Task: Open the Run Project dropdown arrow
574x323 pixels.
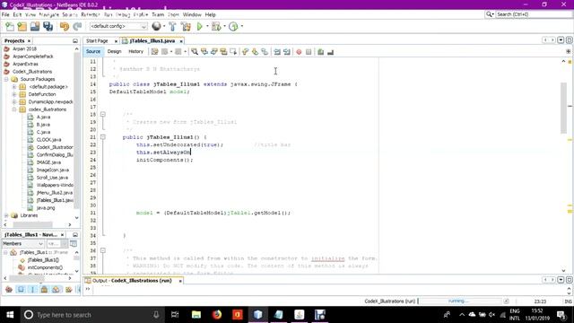Action: 207,26
